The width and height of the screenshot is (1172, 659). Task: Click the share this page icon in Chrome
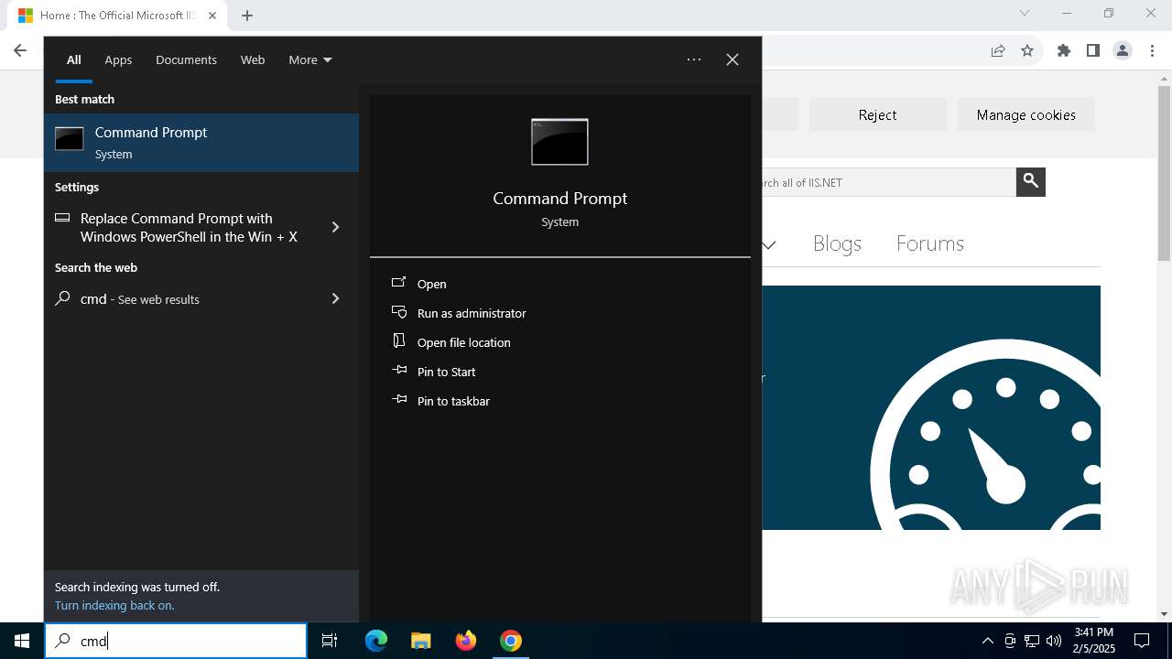click(998, 50)
